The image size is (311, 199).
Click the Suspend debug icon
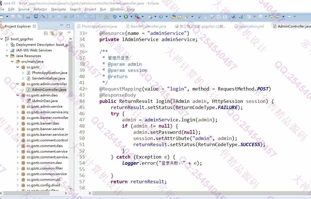coord(59,17)
